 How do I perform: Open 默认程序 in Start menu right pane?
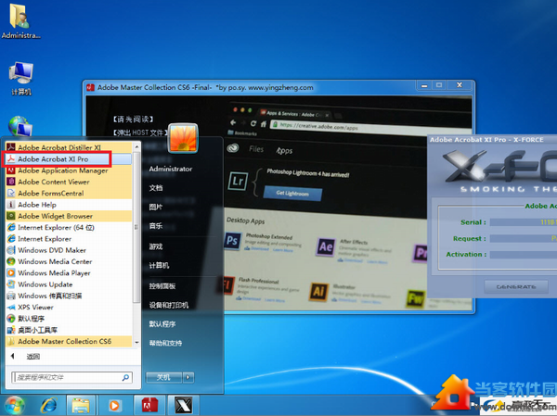162,323
